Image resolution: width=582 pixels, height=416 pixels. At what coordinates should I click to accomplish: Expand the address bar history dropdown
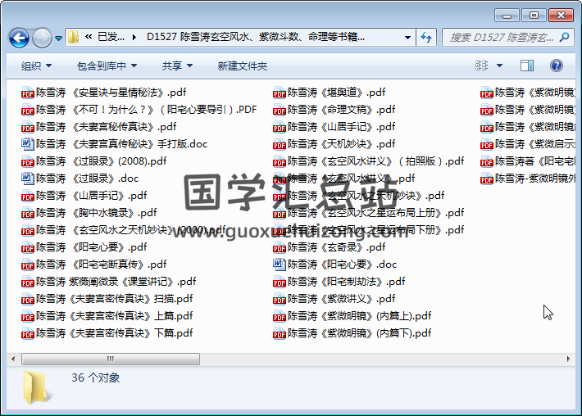tap(407, 38)
